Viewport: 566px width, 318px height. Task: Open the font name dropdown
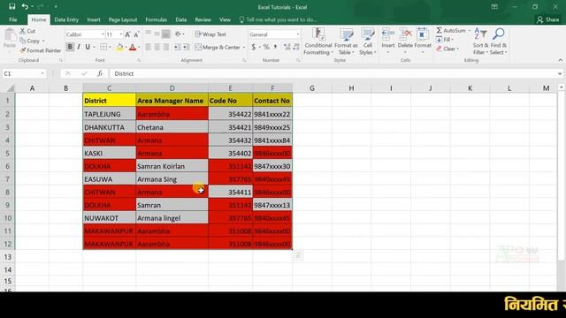(x=103, y=34)
